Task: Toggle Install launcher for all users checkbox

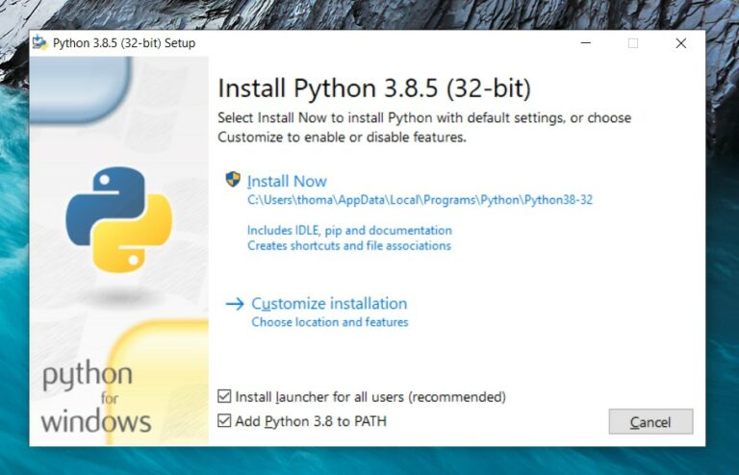Action: point(224,396)
